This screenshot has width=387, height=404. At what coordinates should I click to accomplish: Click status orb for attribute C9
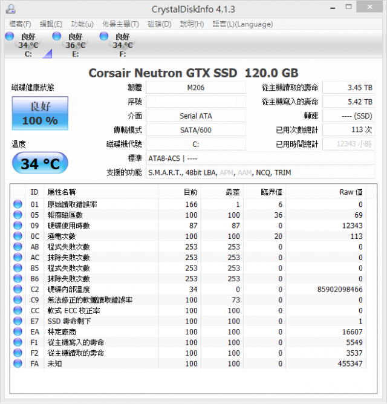point(18,299)
